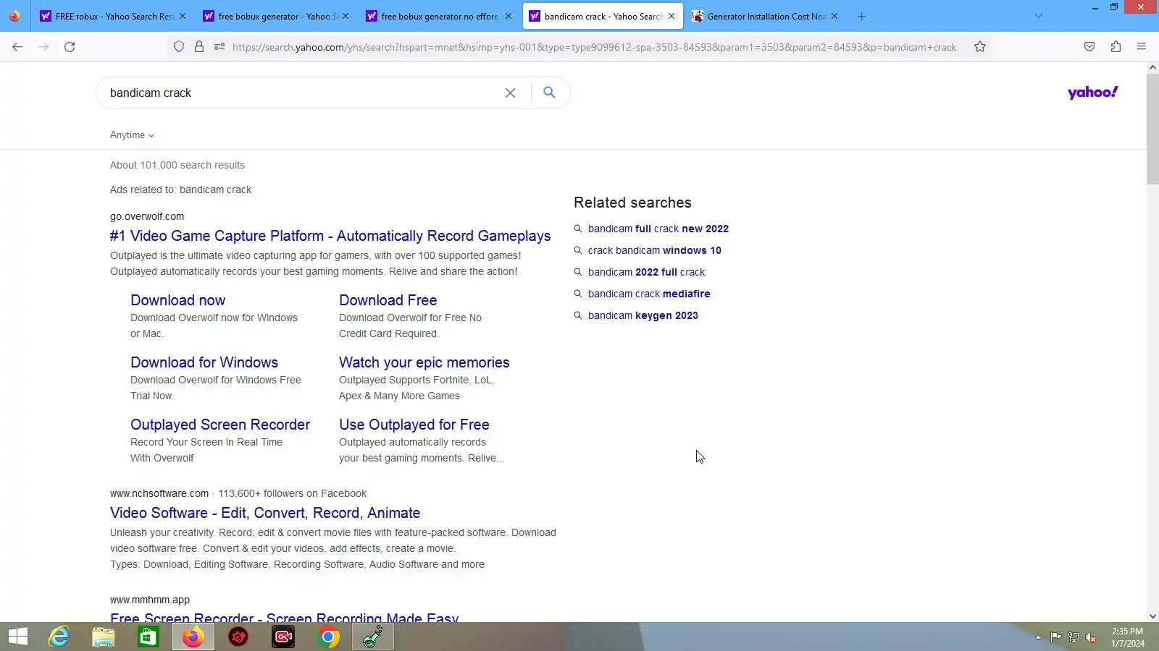Submit search with magnifier button
Screen dimensions: 1159x651
click(x=549, y=93)
